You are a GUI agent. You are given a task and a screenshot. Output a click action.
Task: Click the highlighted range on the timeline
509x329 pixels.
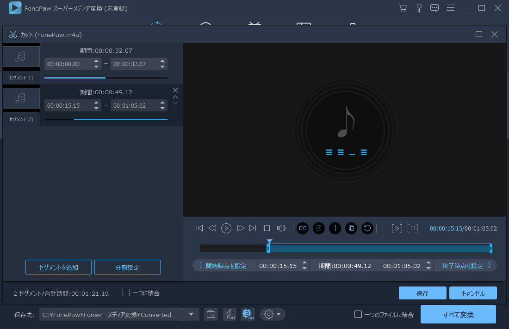(x=379, y=248)
